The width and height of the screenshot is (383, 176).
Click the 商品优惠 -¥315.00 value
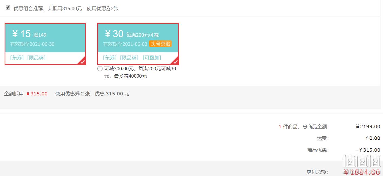pos(368,150)
